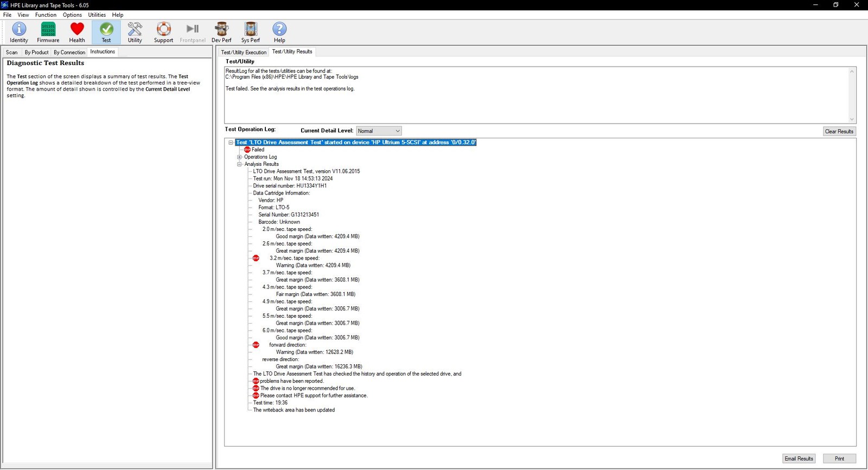Open the Help question mark icon

(x=279, y=32)
